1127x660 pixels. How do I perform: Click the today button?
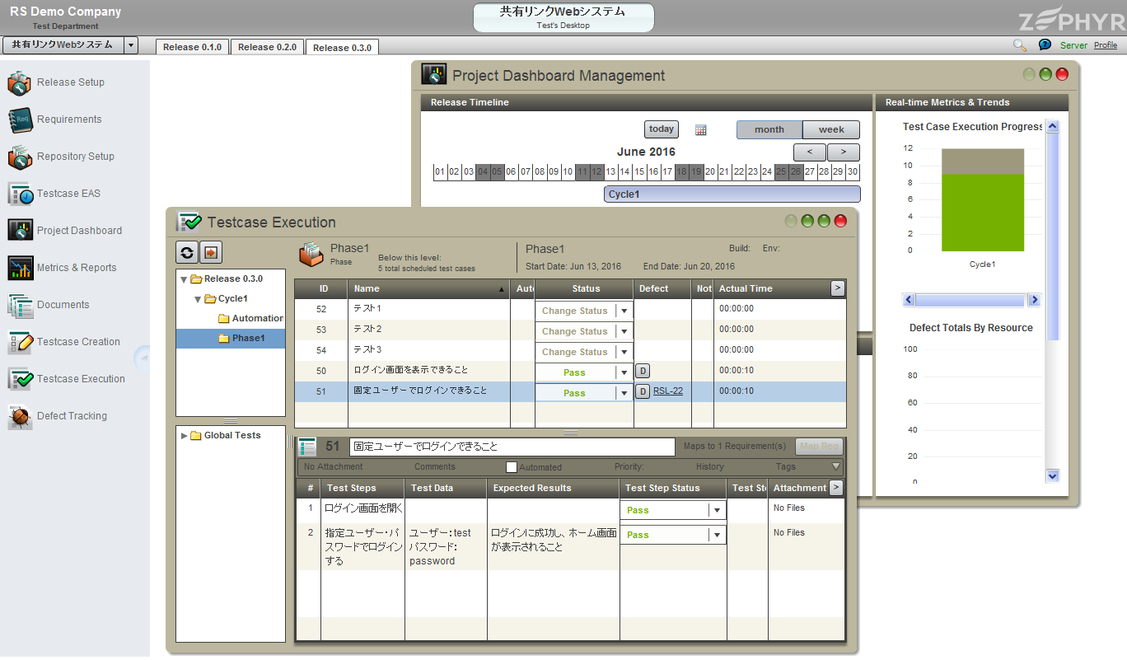(662, 129)
